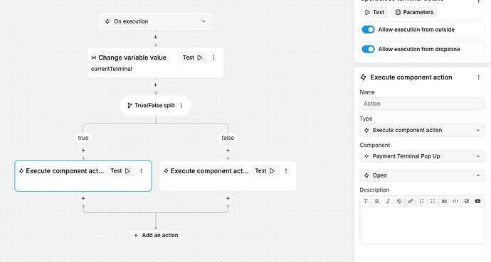The image size is (491, 262).
Task: Open options for true-branch Execute component action
Action: pyautogui.click(x=142, y=171)
